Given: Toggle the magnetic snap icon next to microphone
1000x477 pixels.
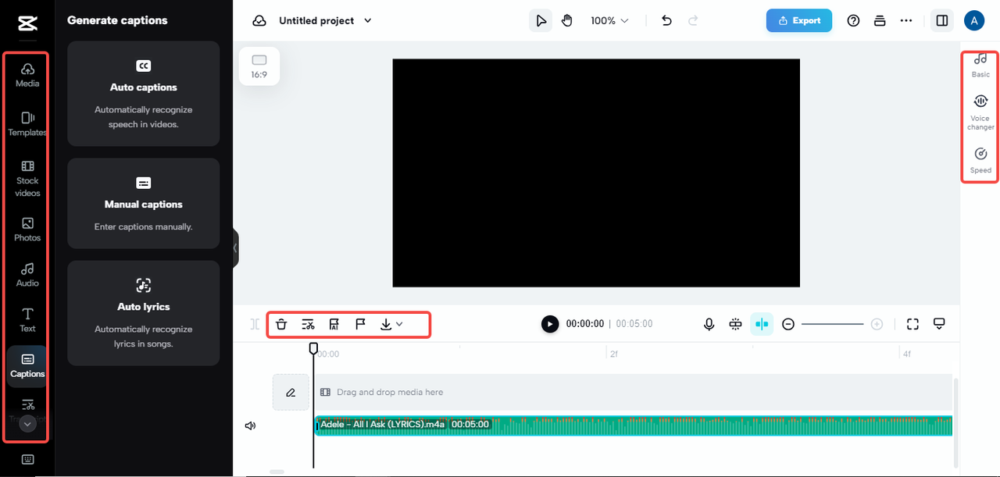Looking at the screenshot, I should 735,324.
